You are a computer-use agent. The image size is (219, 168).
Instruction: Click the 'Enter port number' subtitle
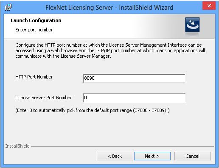pos(34,30)
